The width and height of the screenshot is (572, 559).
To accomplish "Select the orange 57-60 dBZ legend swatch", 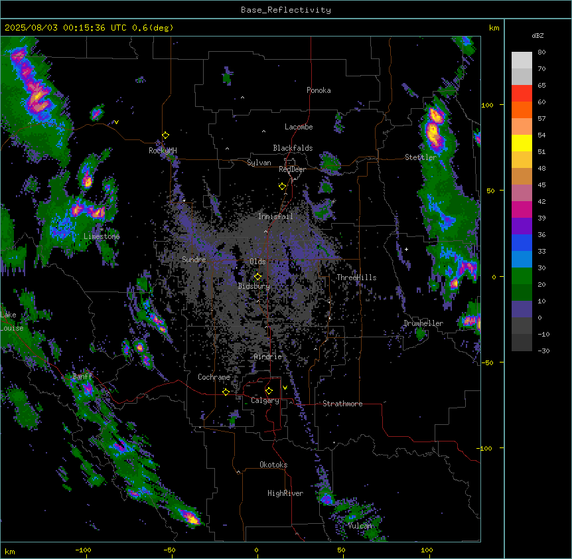I will (522, 110).
